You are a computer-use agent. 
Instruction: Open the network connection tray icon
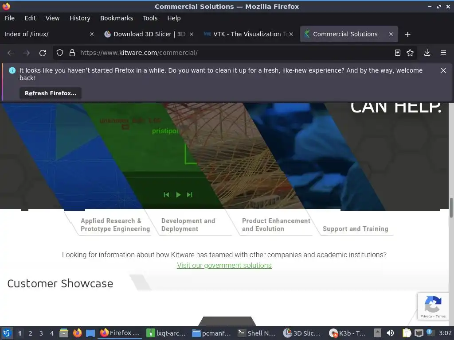(x=419, y=333)
